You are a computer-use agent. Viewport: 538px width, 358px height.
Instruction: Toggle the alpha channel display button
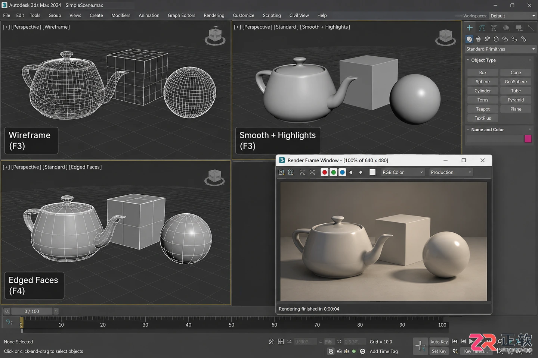351,172
